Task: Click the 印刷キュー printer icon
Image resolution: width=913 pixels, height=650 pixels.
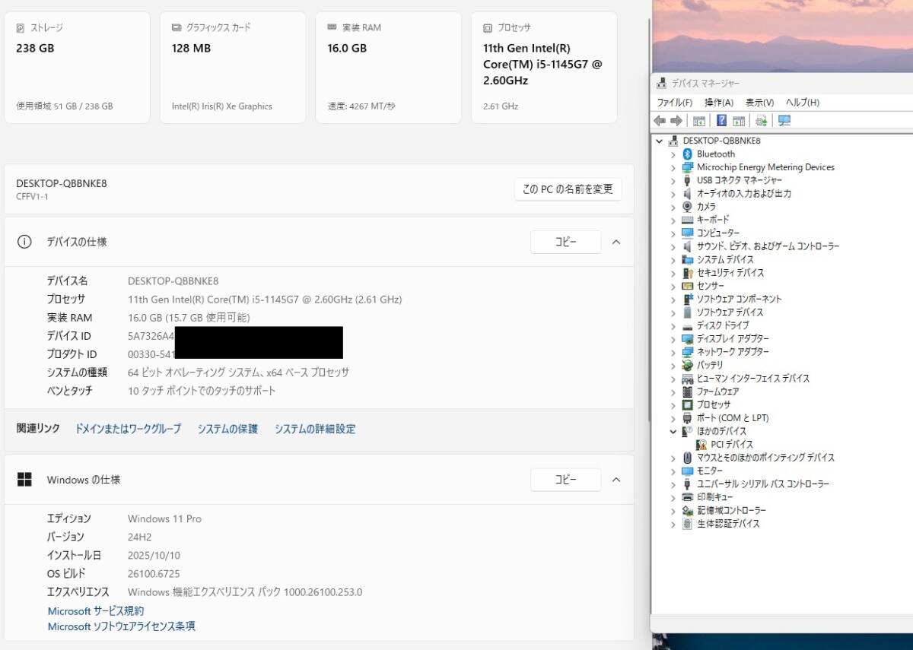Action: [688, 497]
